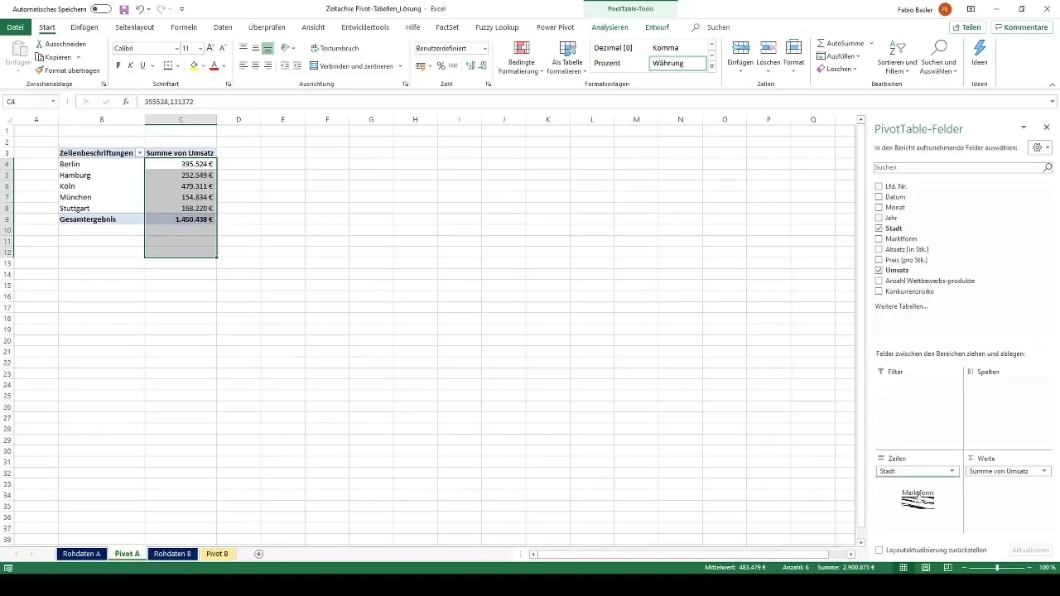Enable Layoutaktualisierung zurückstellen checkbox
Image resolution: width=1060 pixels, height=596 pixels.
879,550
